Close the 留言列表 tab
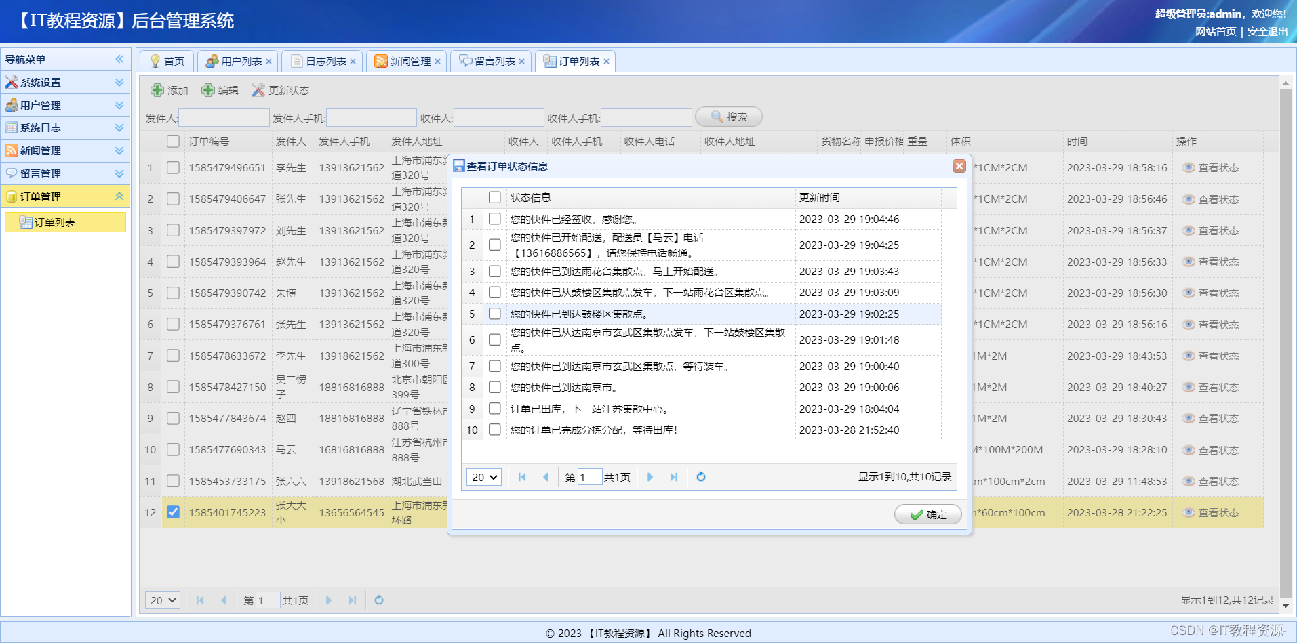 point(522,62)
